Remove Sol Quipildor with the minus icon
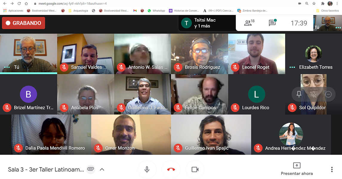The height and width of the screenshot is (179, 342). 328,94
